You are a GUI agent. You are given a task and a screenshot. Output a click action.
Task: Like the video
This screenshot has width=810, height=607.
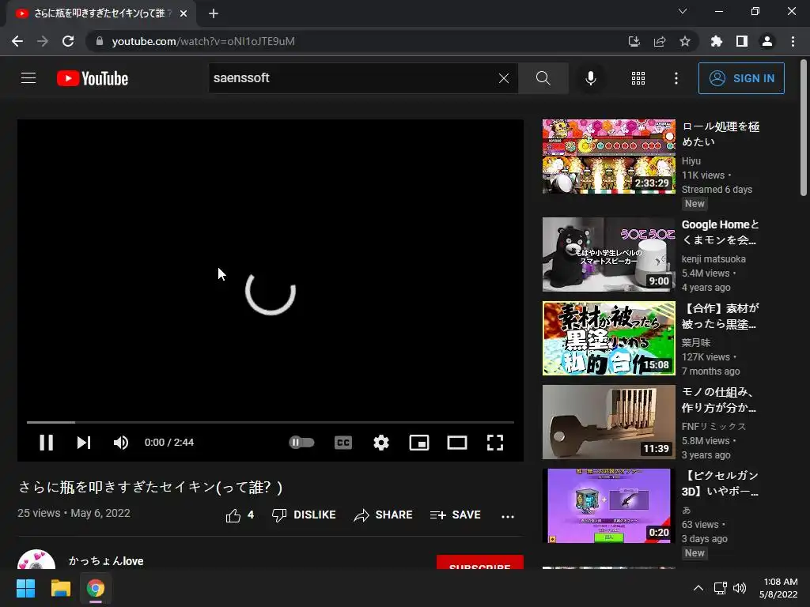point(240,515)
